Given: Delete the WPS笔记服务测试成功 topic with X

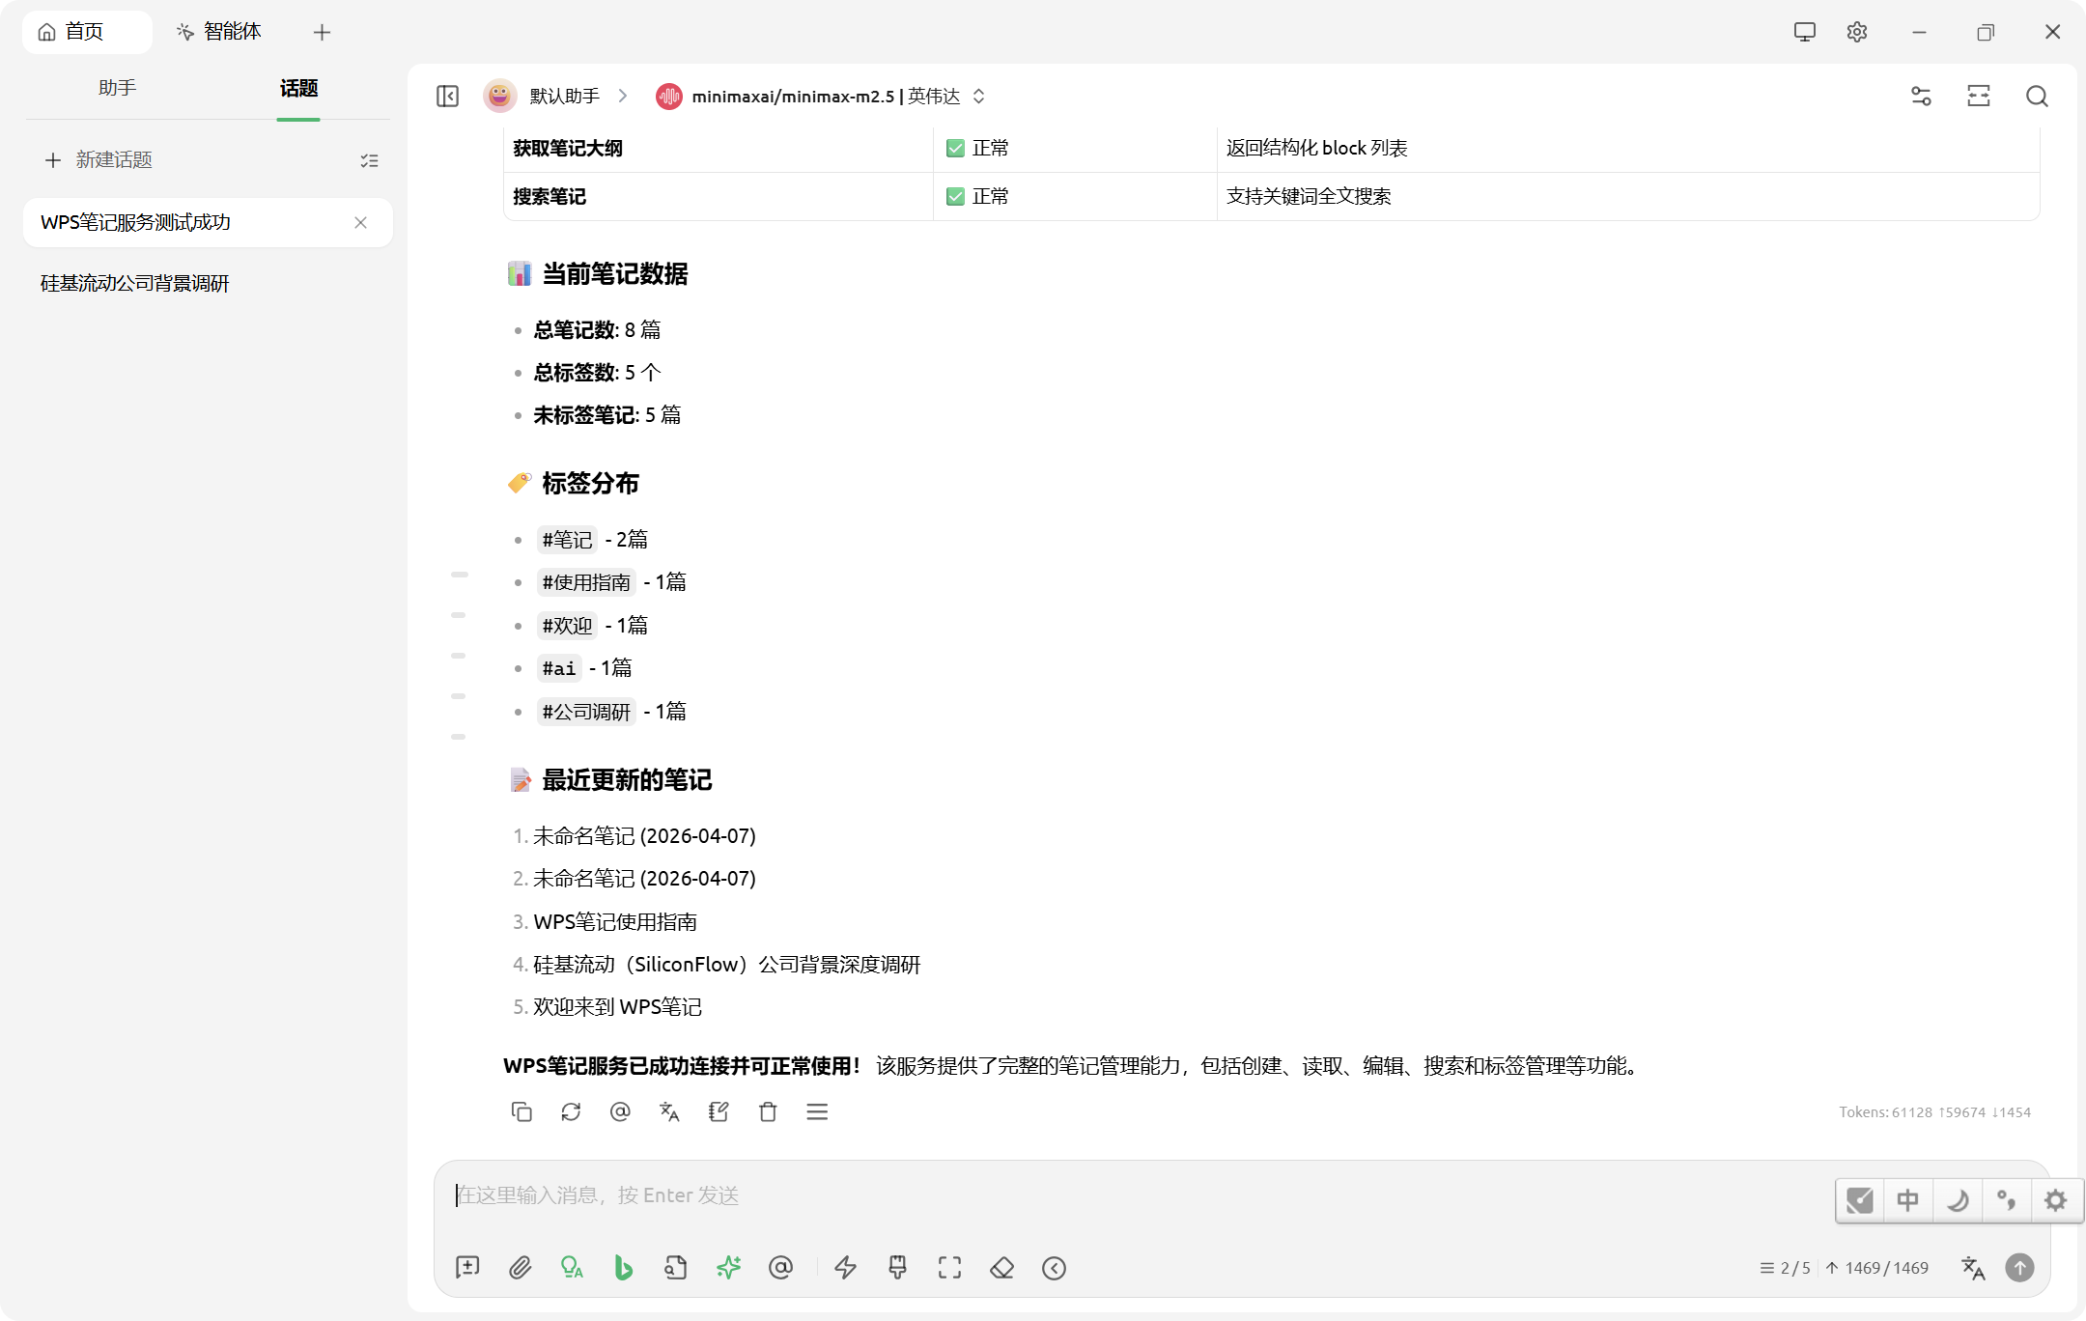Looking at the screenshot, I should pos(360,222).
